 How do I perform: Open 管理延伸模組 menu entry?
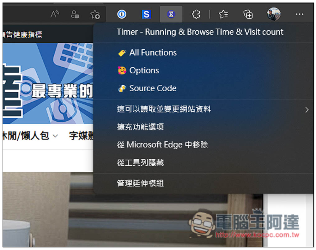tap(203, 183)
